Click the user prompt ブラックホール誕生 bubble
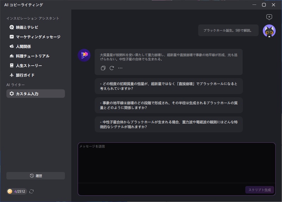This screenshot has width=282, height=202. (x=228, y=30)
